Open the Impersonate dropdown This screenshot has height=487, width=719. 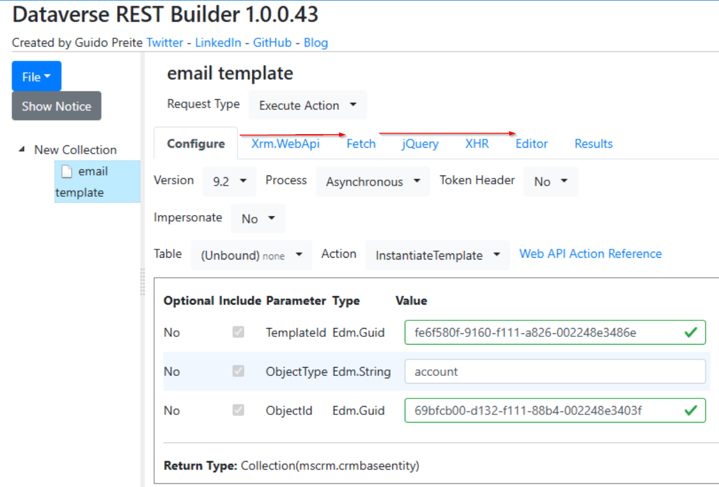click(258, 219)
